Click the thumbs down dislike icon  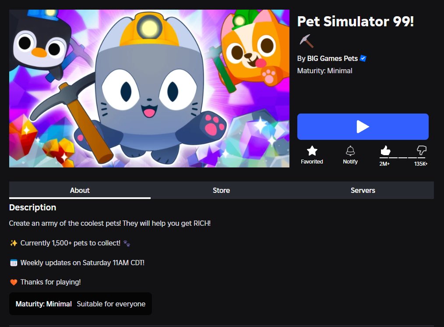point(421,150)
